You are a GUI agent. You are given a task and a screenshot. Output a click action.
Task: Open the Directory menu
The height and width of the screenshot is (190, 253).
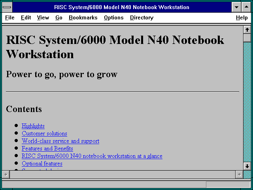pos(142,17)
